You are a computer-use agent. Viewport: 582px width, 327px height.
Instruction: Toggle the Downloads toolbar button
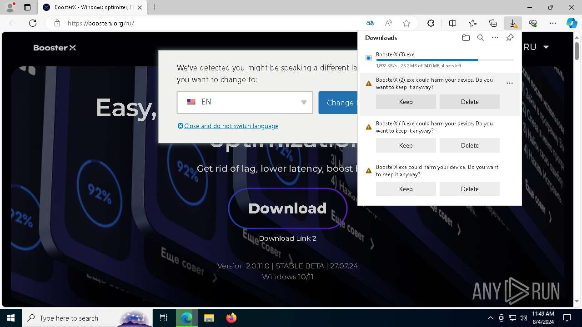[x=513, y=23]
